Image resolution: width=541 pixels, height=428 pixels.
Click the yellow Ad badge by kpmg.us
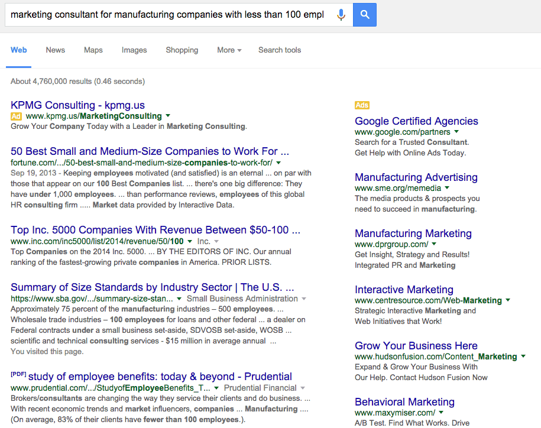(16, 116)
